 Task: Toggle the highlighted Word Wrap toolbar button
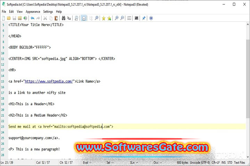point(84,18)
